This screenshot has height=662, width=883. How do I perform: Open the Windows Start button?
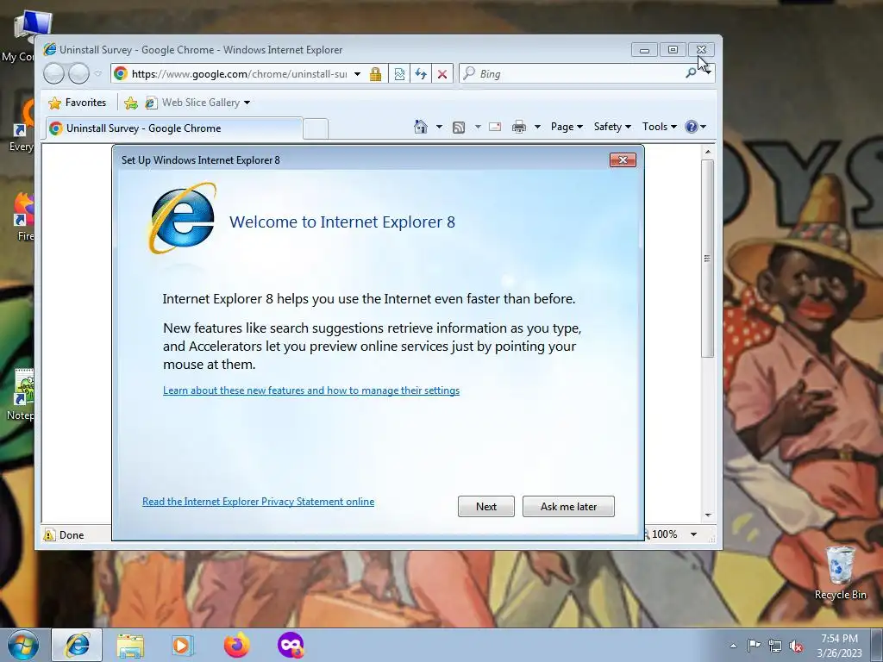click(22, 645)
